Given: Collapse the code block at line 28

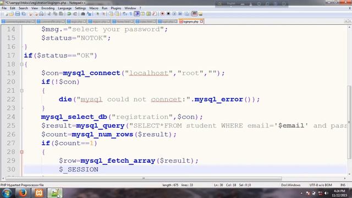Looking at the screenshot, I should pyautogui.click(x=22, y=152).
